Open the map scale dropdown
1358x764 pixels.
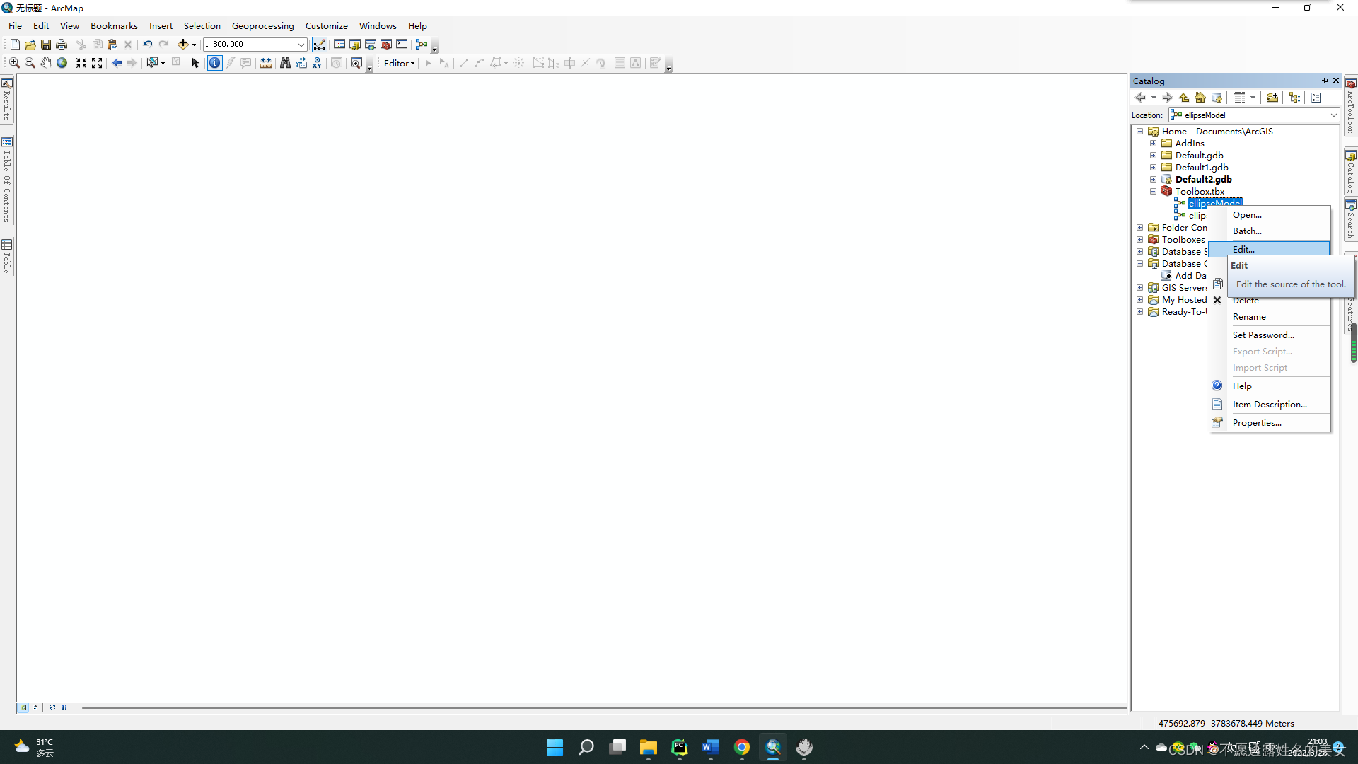[301, 45]
